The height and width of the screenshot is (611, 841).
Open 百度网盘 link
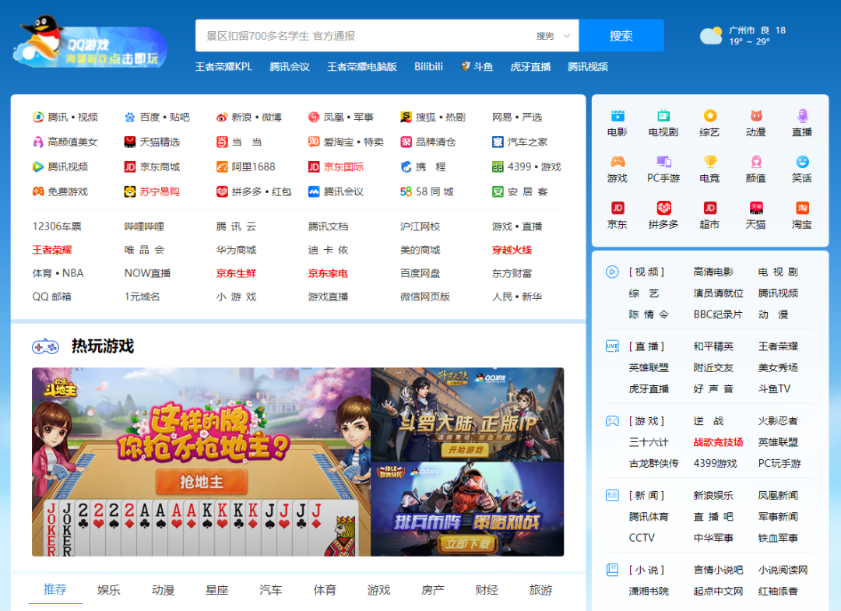pos(420,273)
